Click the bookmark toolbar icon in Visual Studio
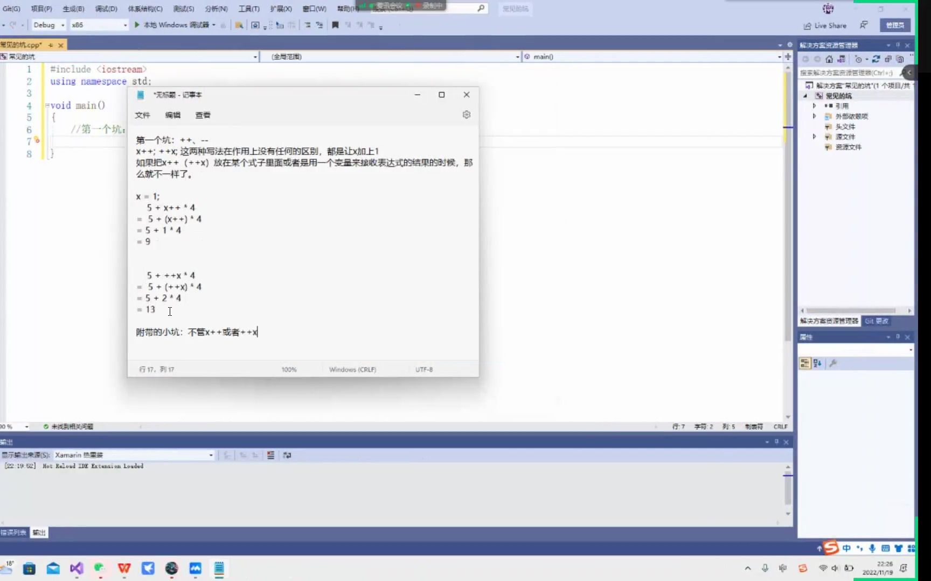The width and height of the screenshot is (931, 581). point(336,25)
